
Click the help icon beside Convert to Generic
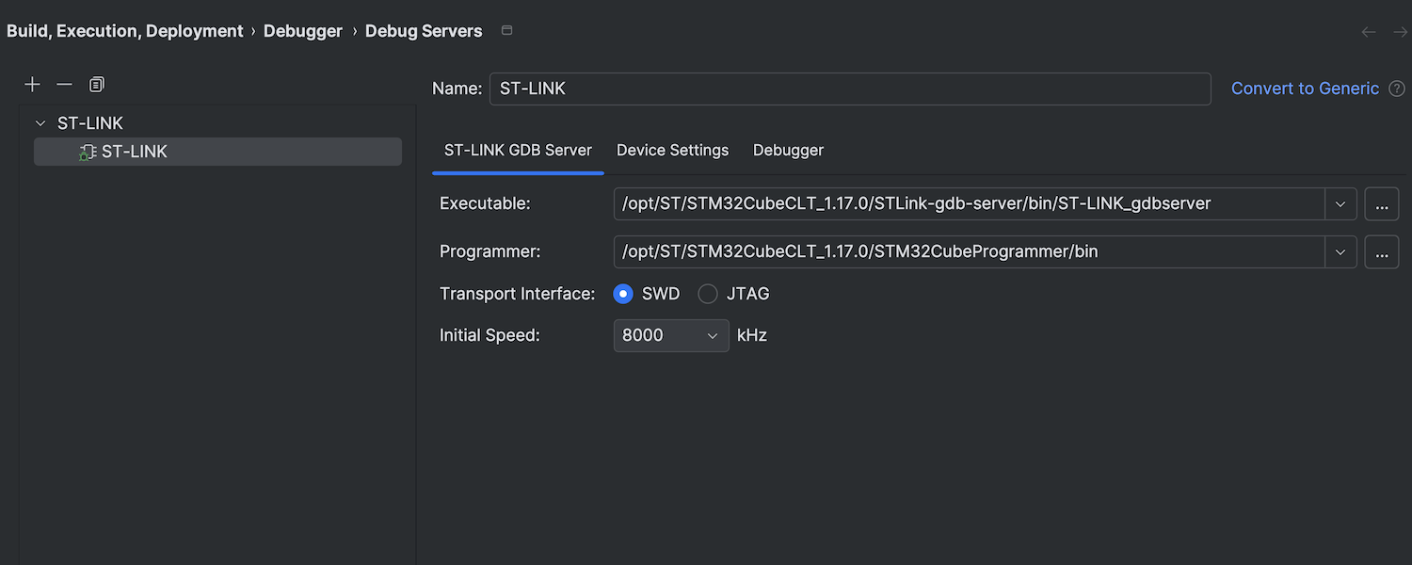click(1397, 89)
